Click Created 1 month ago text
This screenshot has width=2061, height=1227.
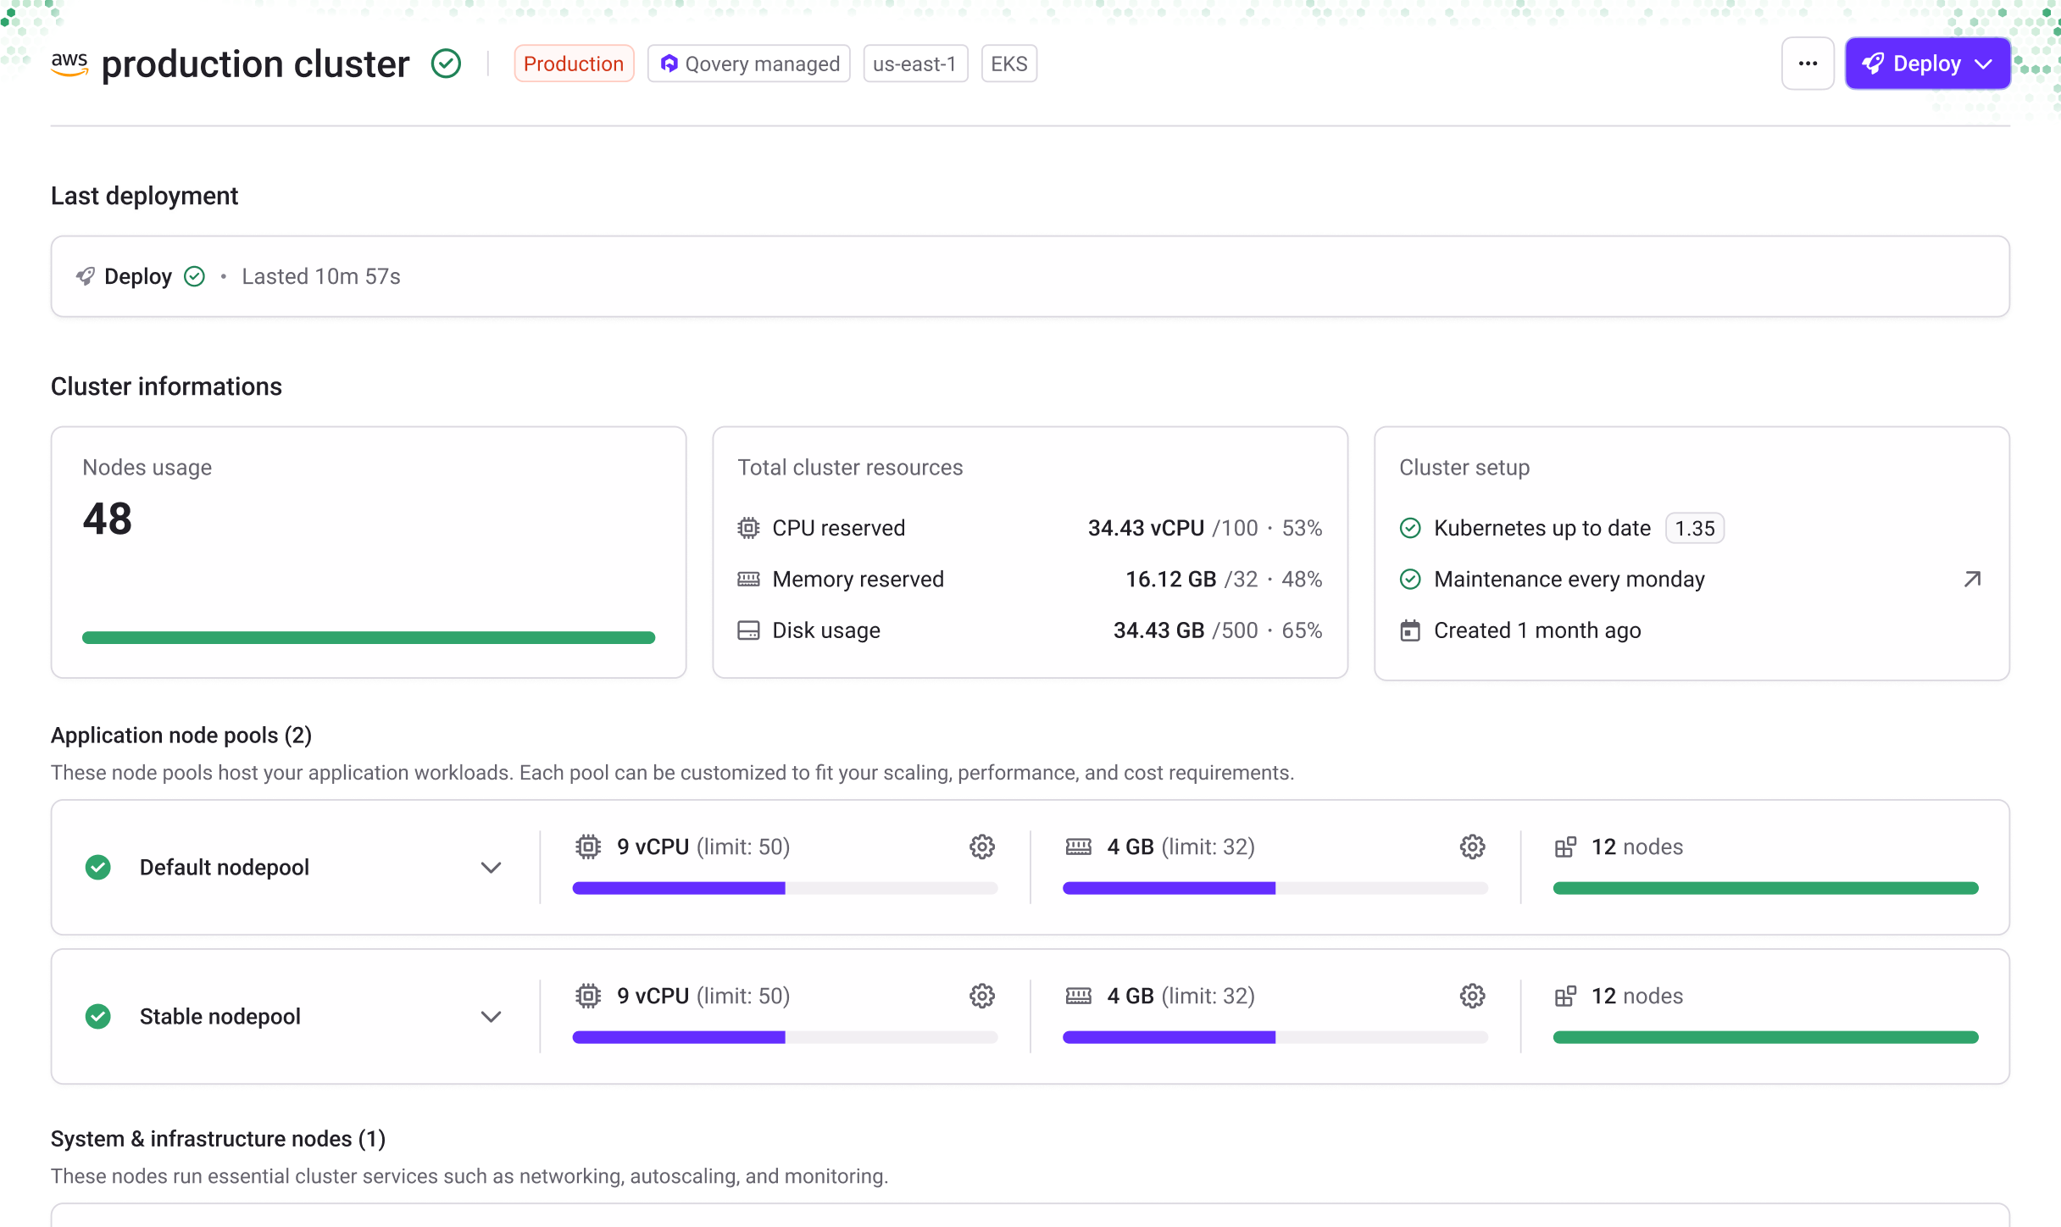(x=1537, y=630)
